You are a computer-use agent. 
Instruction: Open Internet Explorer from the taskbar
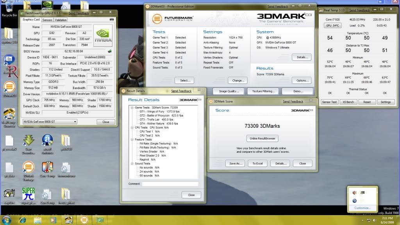click(22, 220)
